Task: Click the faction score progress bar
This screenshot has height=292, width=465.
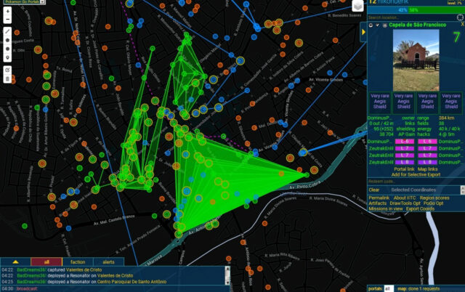Action: point(416,10)
